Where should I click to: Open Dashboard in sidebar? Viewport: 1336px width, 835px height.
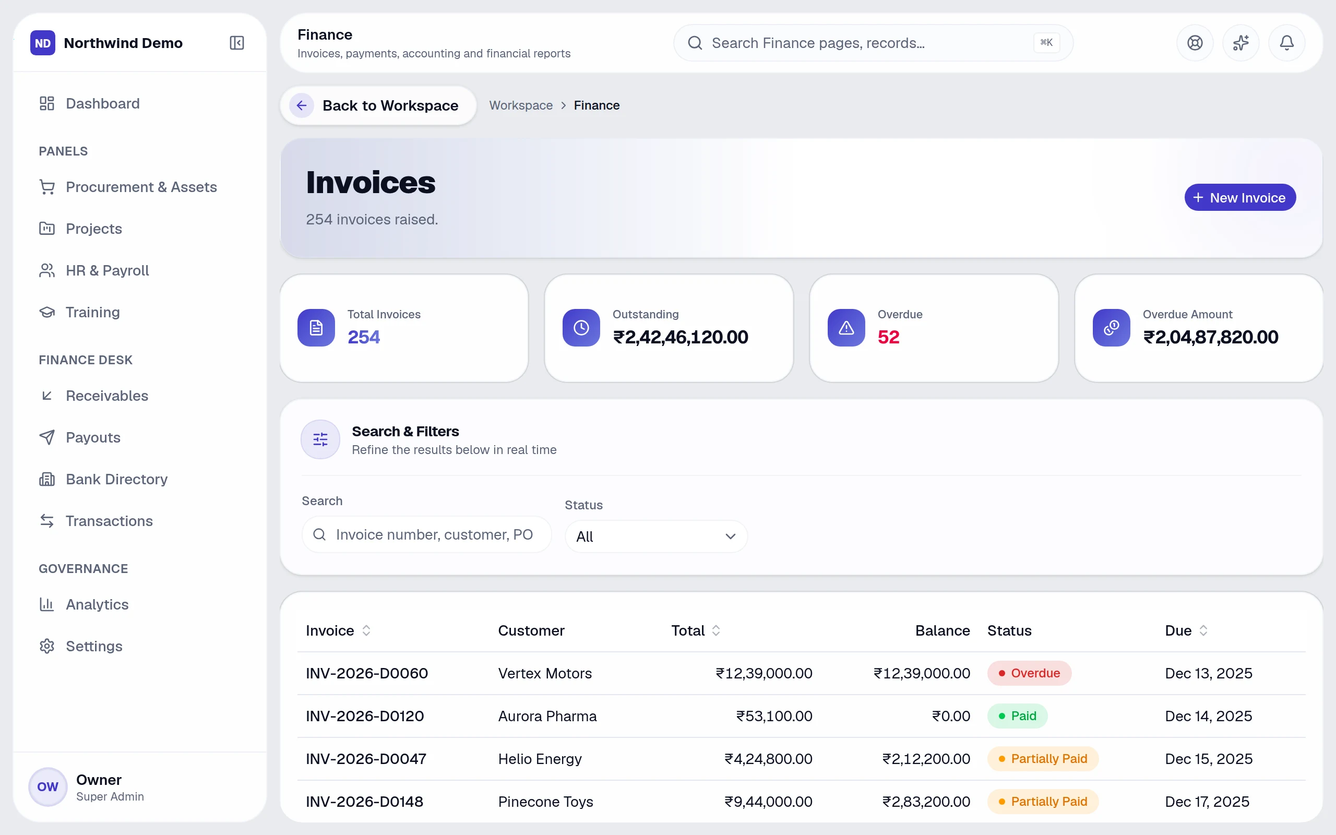pyautogui.click(x=139, y=103)
